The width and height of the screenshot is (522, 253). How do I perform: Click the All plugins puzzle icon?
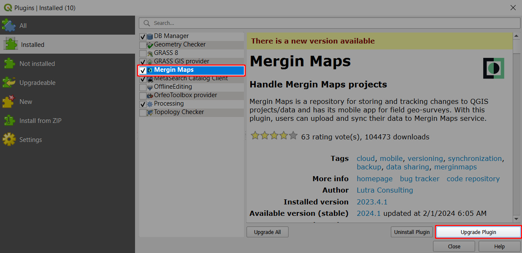(x=8, y=25)
